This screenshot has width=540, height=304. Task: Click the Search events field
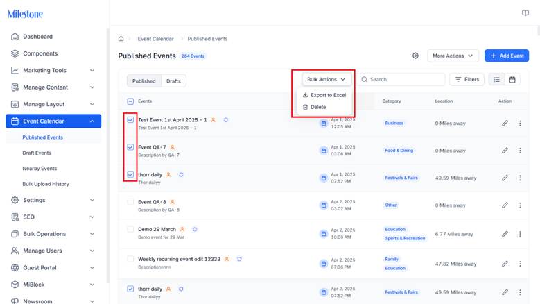[x=401, y=79]
